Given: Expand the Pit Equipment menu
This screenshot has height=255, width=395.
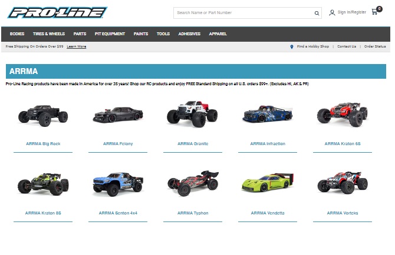Looking at the screenshot, I should (110, 34).
